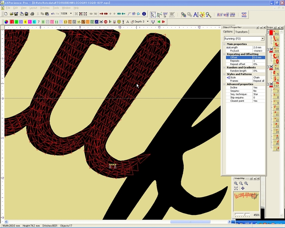Image resolution: width=285 pixels, height=228 pixels.
Task: Open the File menu
Action: [x=8, y=8]
